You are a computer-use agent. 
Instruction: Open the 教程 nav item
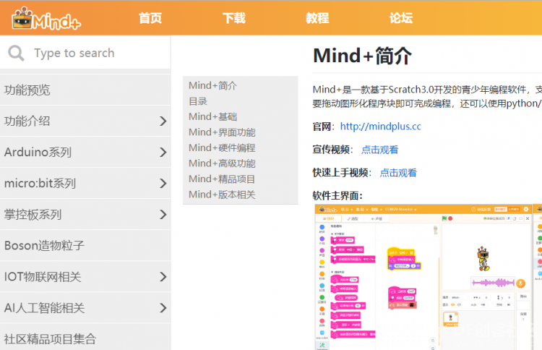(x=318, y=18)
